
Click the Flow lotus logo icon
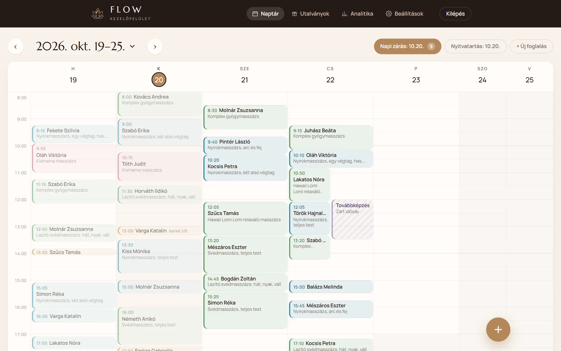98,14
